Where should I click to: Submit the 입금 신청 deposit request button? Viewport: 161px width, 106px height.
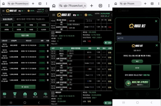click(x=25, y=35)
